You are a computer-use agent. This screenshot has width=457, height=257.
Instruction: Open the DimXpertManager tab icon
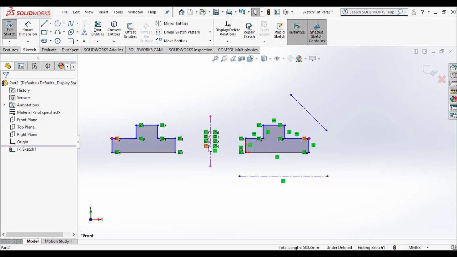click(x=48, y=66)
